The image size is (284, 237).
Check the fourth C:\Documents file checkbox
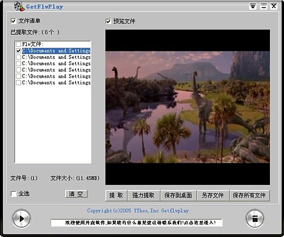pyautogui.click(x=19, y=70)
